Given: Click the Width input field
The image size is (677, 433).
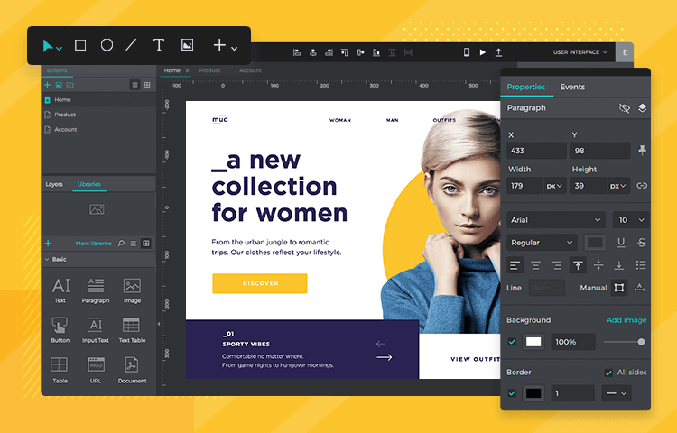Looking at the screenshot, I should pos(528,186).
